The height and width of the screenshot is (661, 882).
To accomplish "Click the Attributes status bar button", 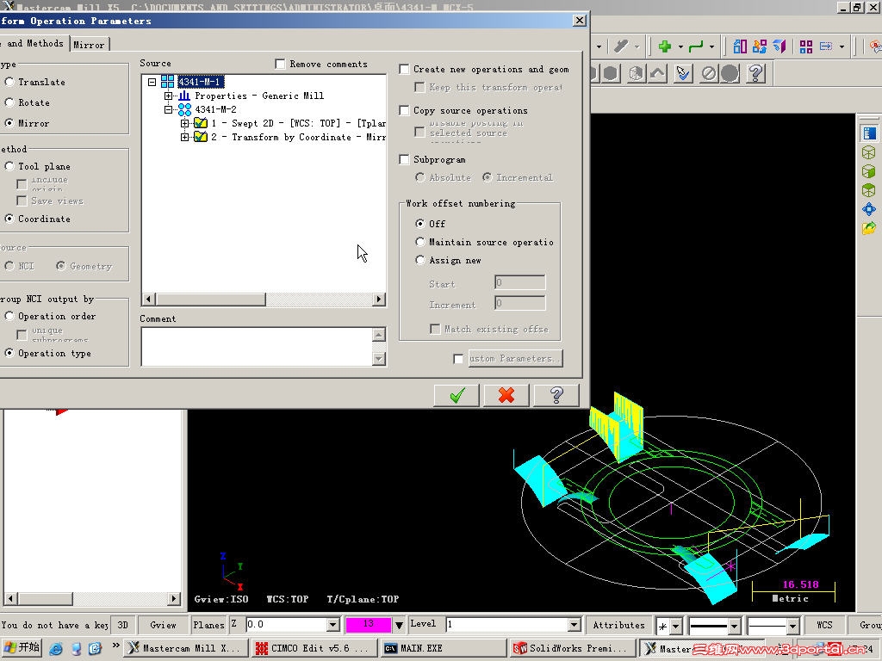I will (x=618, y=625).
